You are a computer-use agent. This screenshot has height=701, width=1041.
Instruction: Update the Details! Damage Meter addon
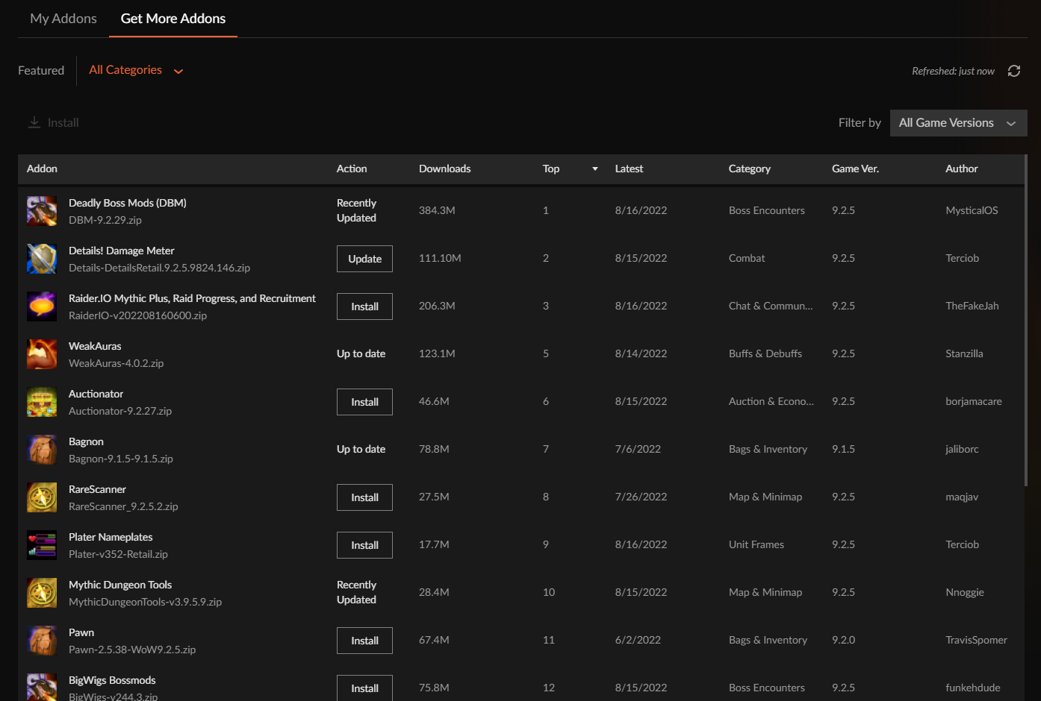click(364, 258)
